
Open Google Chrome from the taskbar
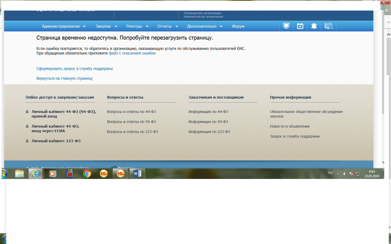pyautogui.click(x=87, y=174)
